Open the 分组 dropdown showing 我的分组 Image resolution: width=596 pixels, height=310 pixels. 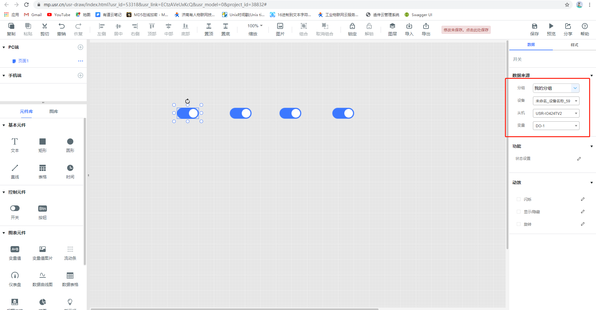point(556,88)
